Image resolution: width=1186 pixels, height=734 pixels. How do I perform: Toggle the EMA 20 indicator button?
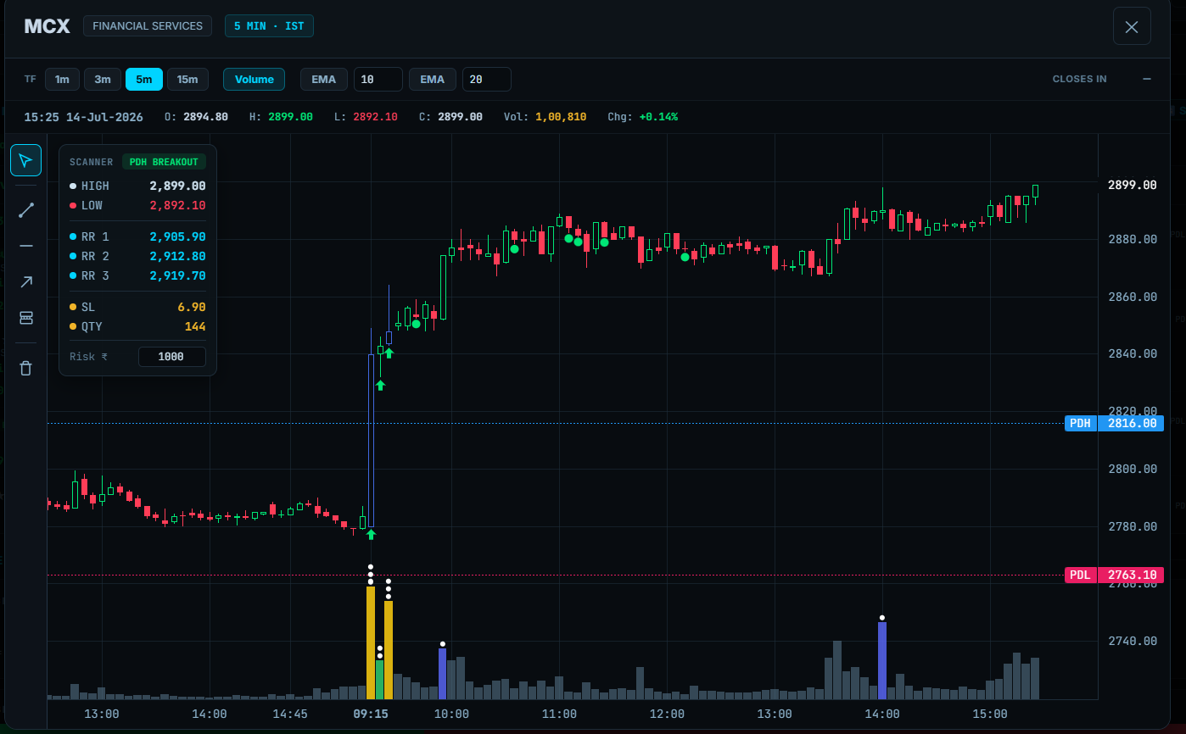click(432, 79)
